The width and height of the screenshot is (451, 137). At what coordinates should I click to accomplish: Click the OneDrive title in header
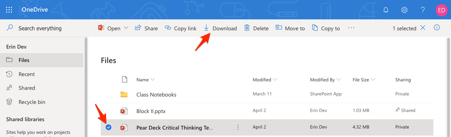tap(35, 10)
